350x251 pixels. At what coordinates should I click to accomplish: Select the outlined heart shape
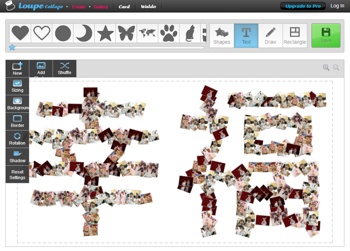pos(42,33)
